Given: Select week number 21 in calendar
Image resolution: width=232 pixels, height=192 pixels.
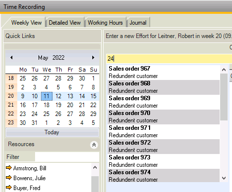Looking at the screenshot, I should [11, 105].
